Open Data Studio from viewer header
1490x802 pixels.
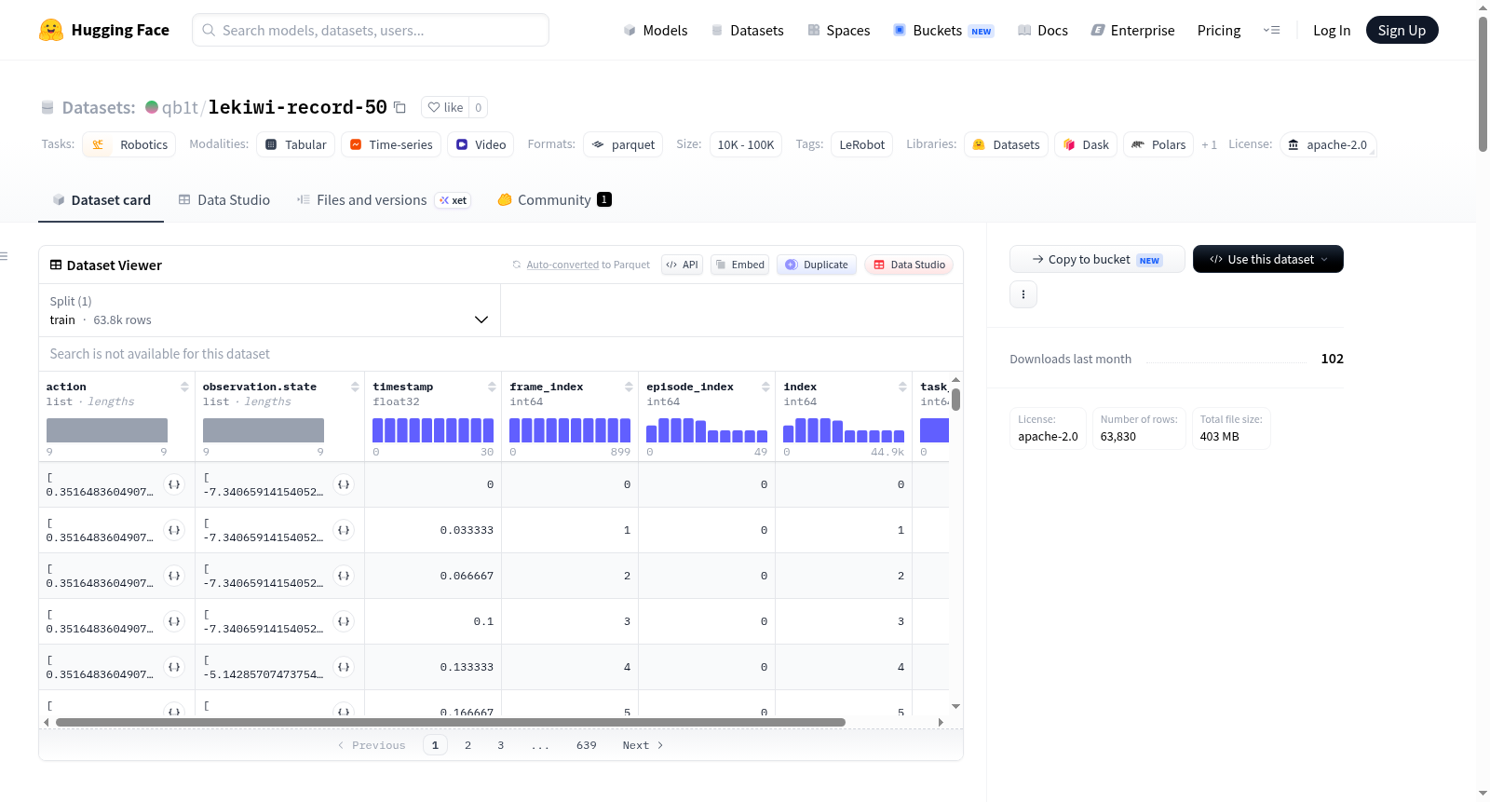pos(908,265)
